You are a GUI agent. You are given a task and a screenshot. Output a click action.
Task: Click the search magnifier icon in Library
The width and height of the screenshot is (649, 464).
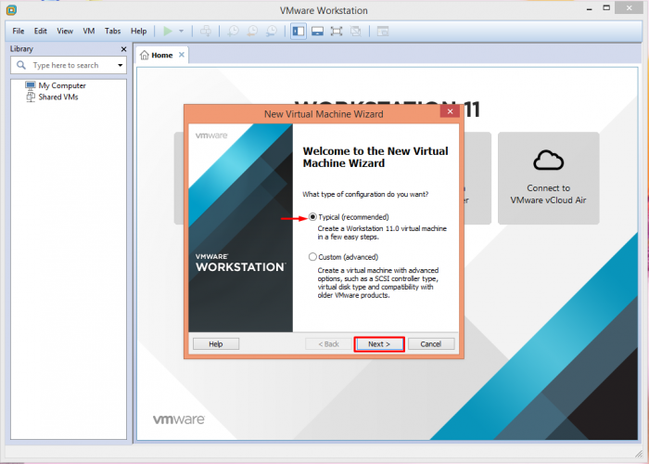21,65
